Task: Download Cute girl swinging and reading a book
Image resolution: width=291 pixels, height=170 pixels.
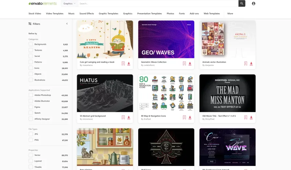Action: (129, 64)
